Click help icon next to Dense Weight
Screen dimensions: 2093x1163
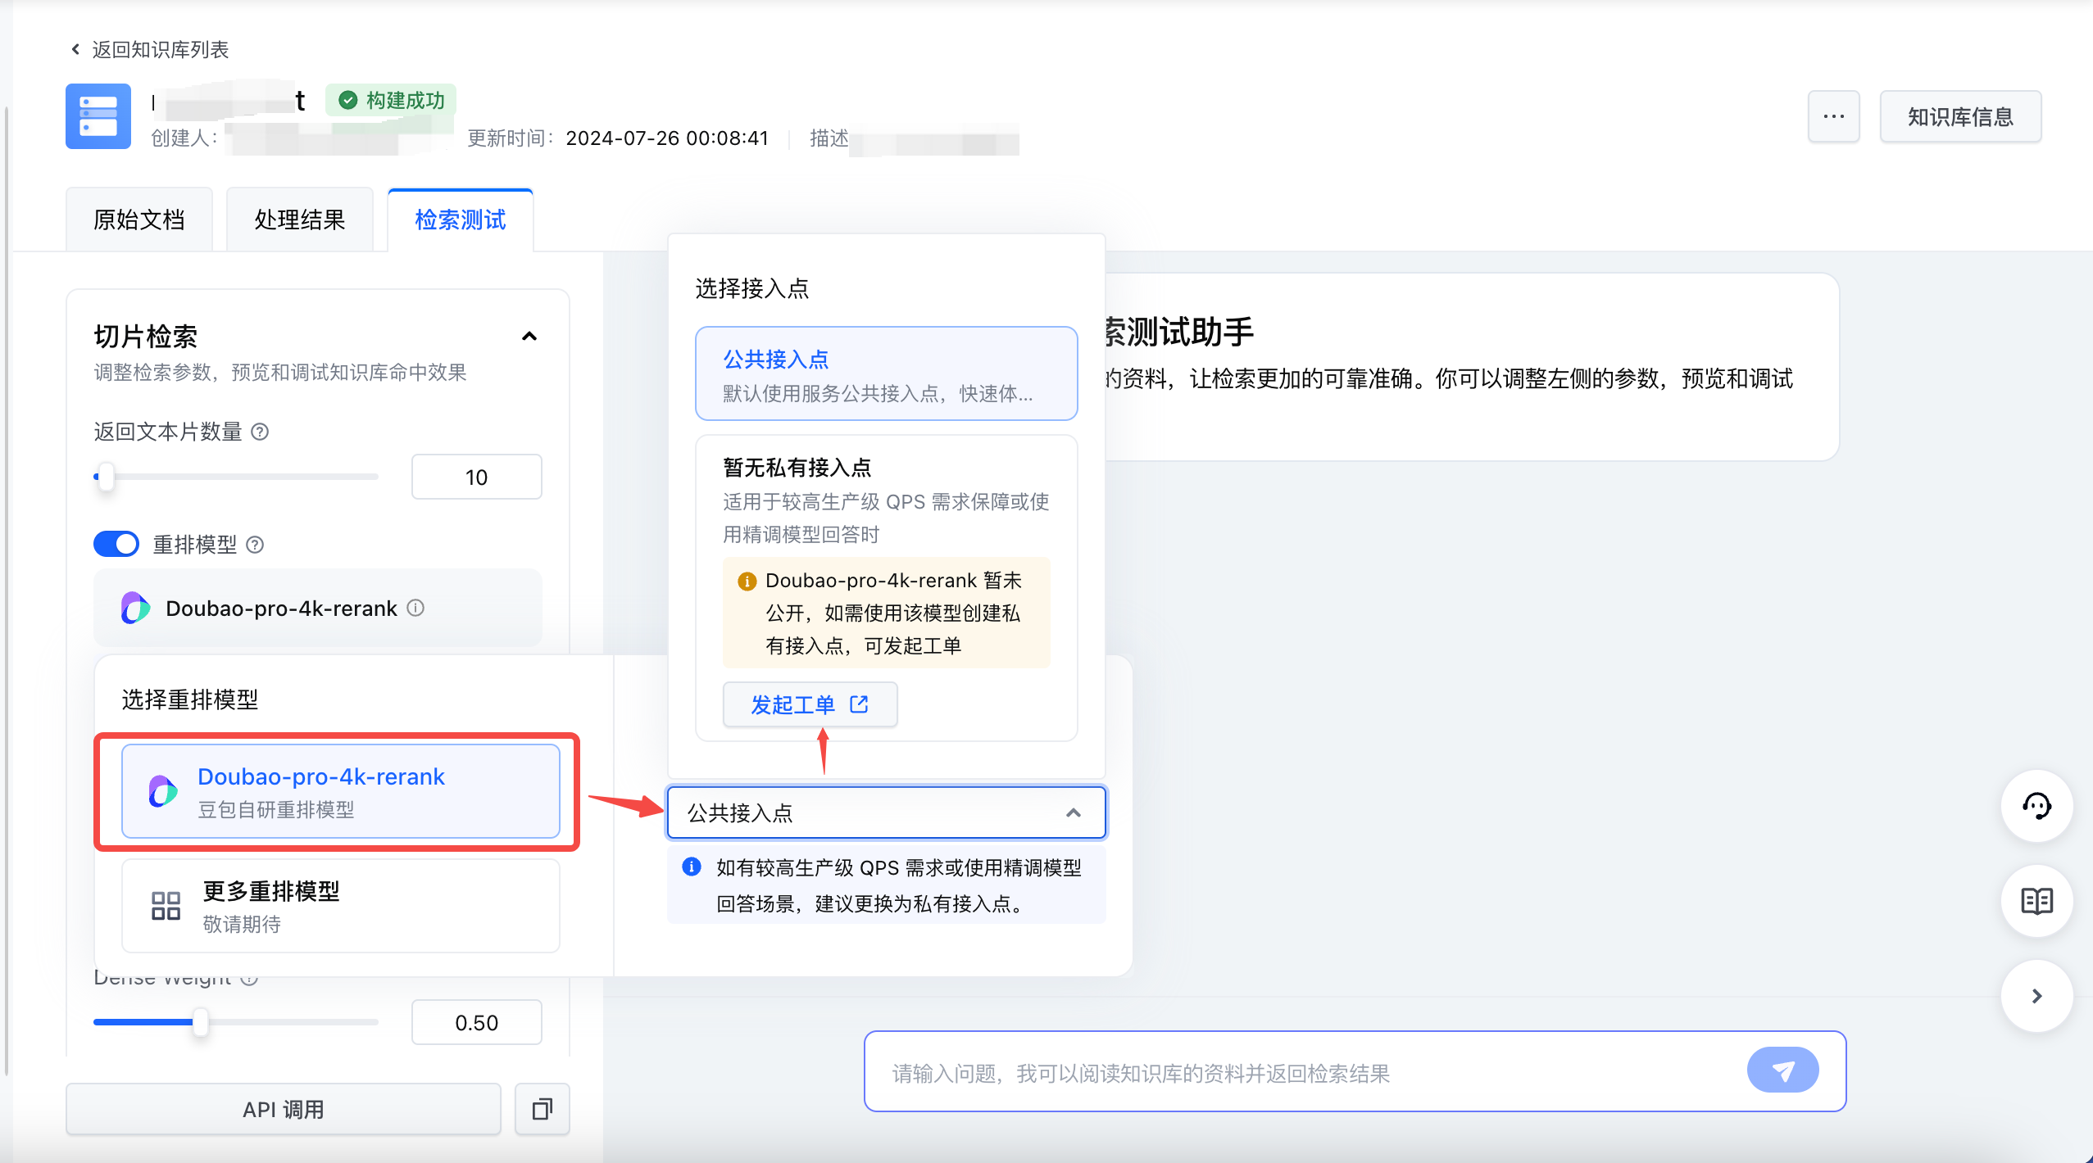250,979
